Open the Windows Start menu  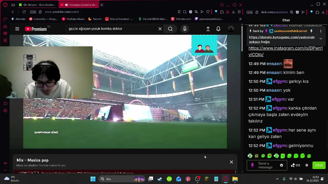coord(93,179)
